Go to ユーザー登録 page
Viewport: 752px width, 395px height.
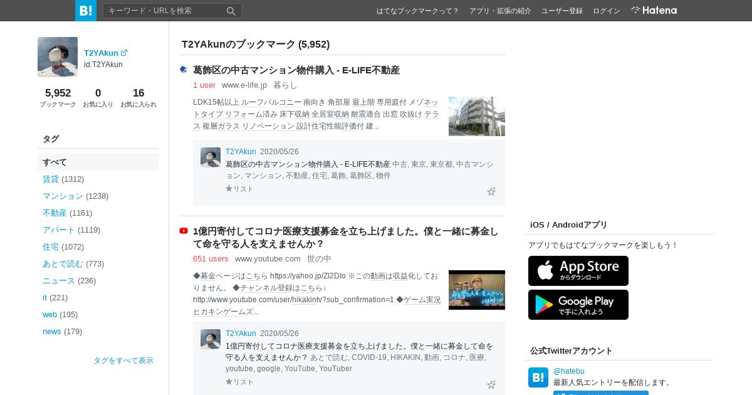pos(562,11)
